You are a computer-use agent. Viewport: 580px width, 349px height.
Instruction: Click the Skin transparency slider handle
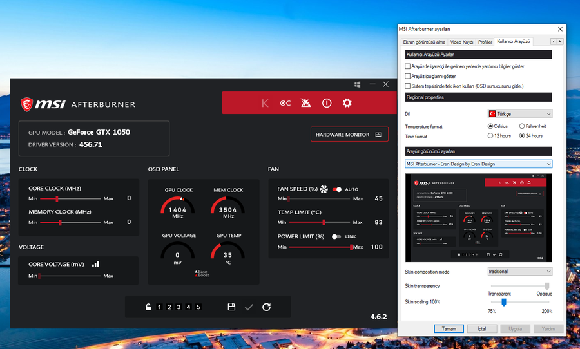tap(546, 286)
